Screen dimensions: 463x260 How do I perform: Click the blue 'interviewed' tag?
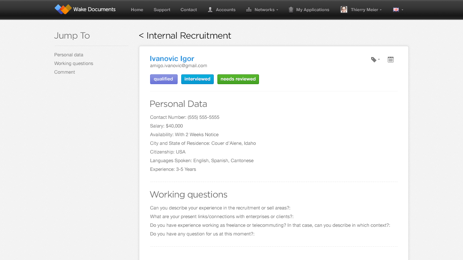tap(197, 79)
